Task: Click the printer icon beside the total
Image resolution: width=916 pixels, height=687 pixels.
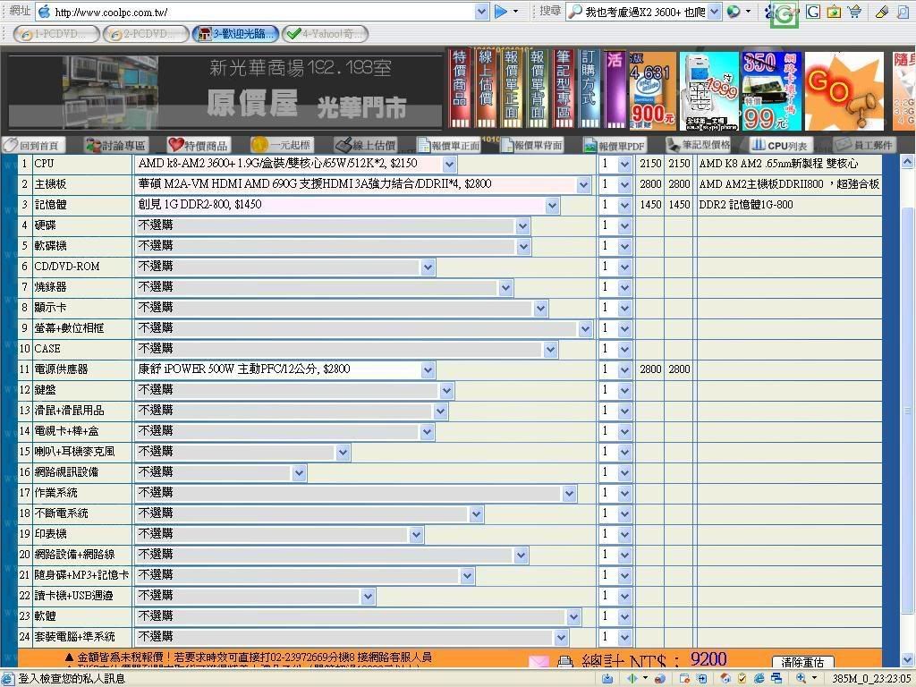Action: coord(565,663)
